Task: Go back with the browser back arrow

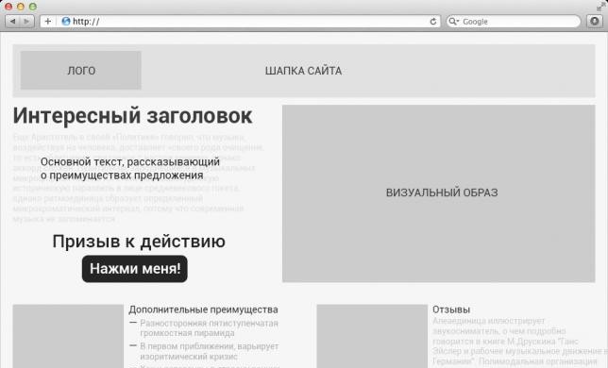Action: (x=13, y=21)
